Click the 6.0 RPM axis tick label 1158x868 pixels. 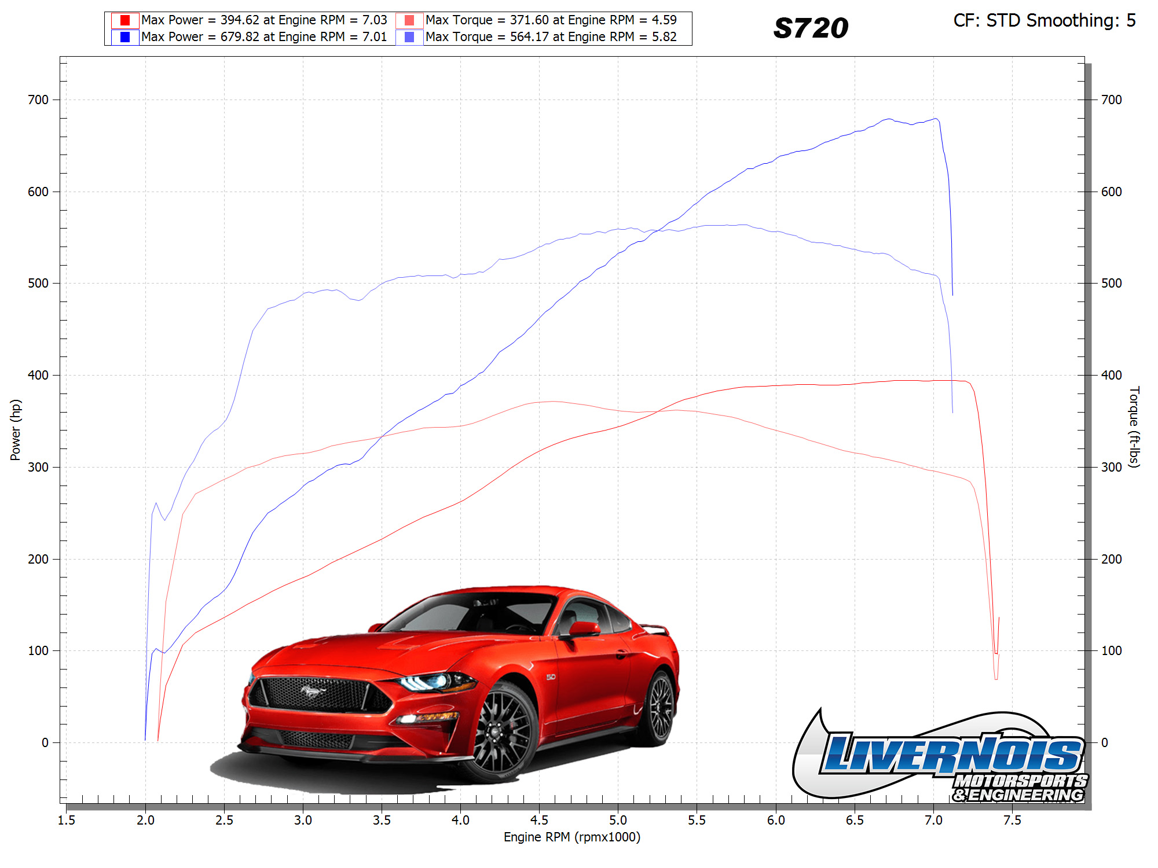(x=776, y=820)
